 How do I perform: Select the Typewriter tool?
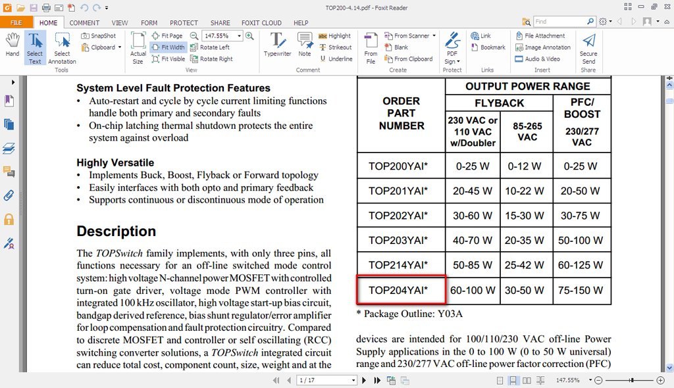278,45
